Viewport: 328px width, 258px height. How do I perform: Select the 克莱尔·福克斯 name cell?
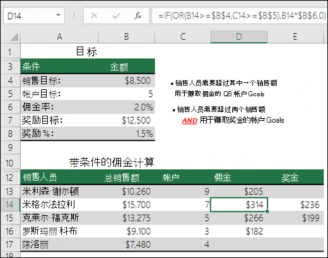(x=59, y=218)
